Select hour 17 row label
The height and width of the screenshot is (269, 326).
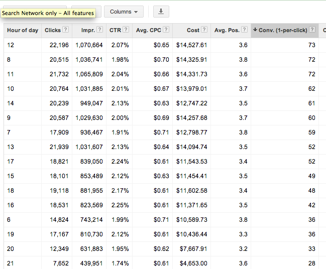click(11, 162)
